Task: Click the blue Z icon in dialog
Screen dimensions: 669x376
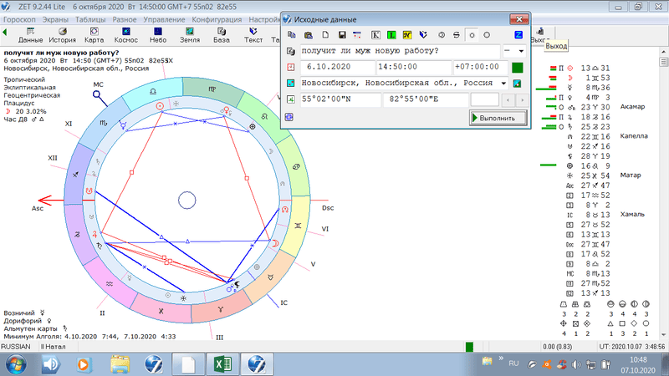Action: coord(518,35)
